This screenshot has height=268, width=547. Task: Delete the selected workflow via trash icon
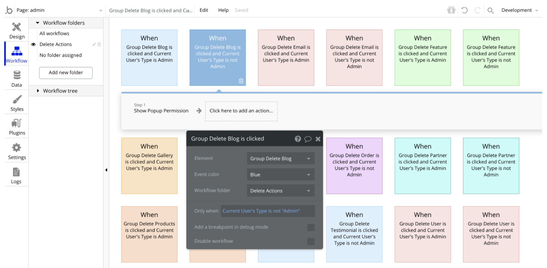pos(241,81)
